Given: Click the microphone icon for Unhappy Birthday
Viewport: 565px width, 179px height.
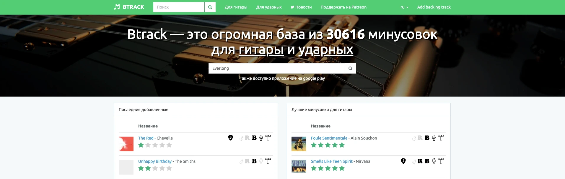Looking at the screenshot, I should click(x=261, y=161).
